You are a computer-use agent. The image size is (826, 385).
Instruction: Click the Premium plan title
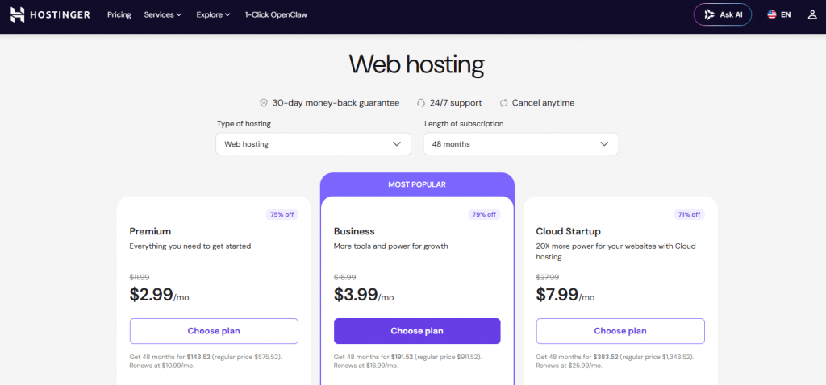(x=150, y=231)
